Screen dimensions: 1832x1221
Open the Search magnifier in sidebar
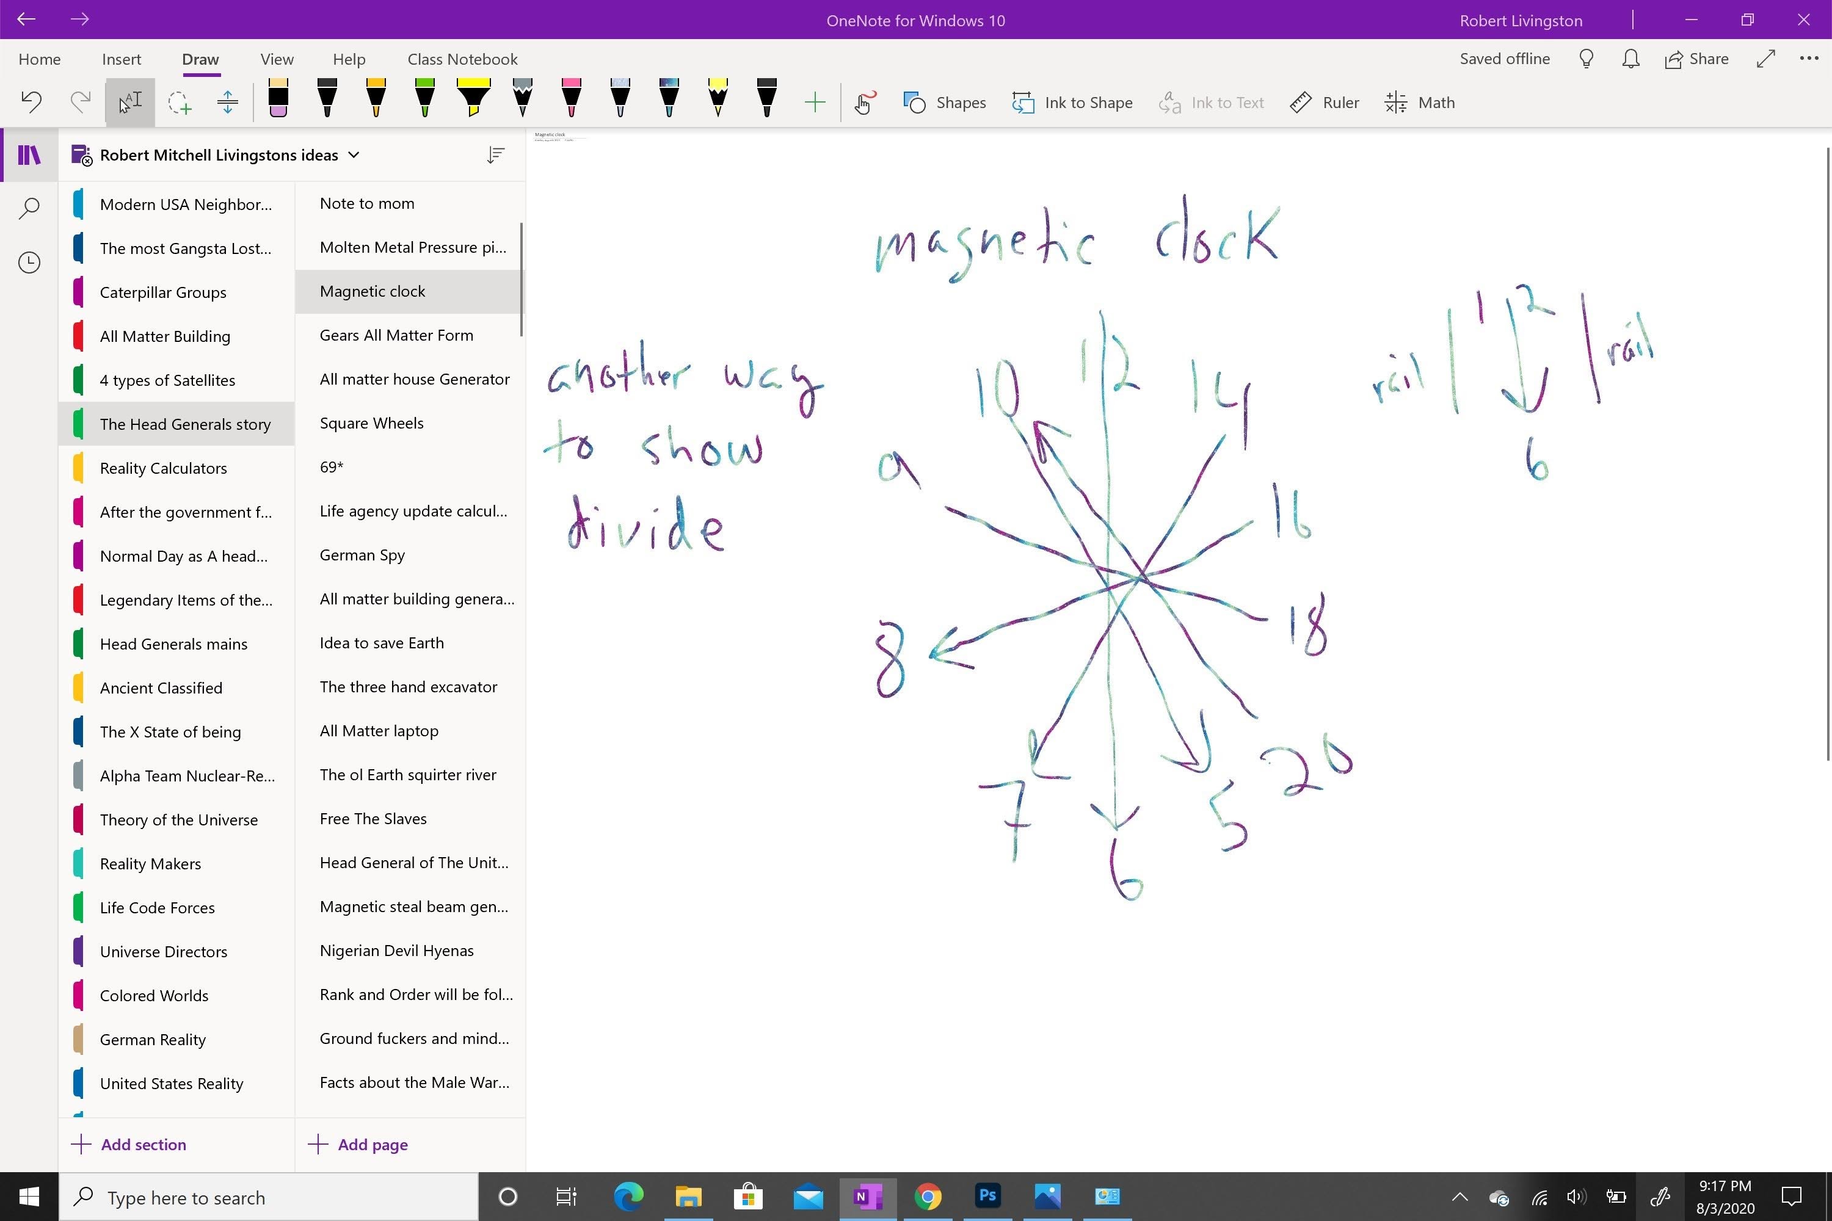click(x=29, y=208)
